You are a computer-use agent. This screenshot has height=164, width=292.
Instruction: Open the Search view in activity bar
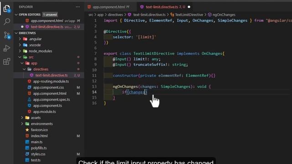[x=7, y=21]
